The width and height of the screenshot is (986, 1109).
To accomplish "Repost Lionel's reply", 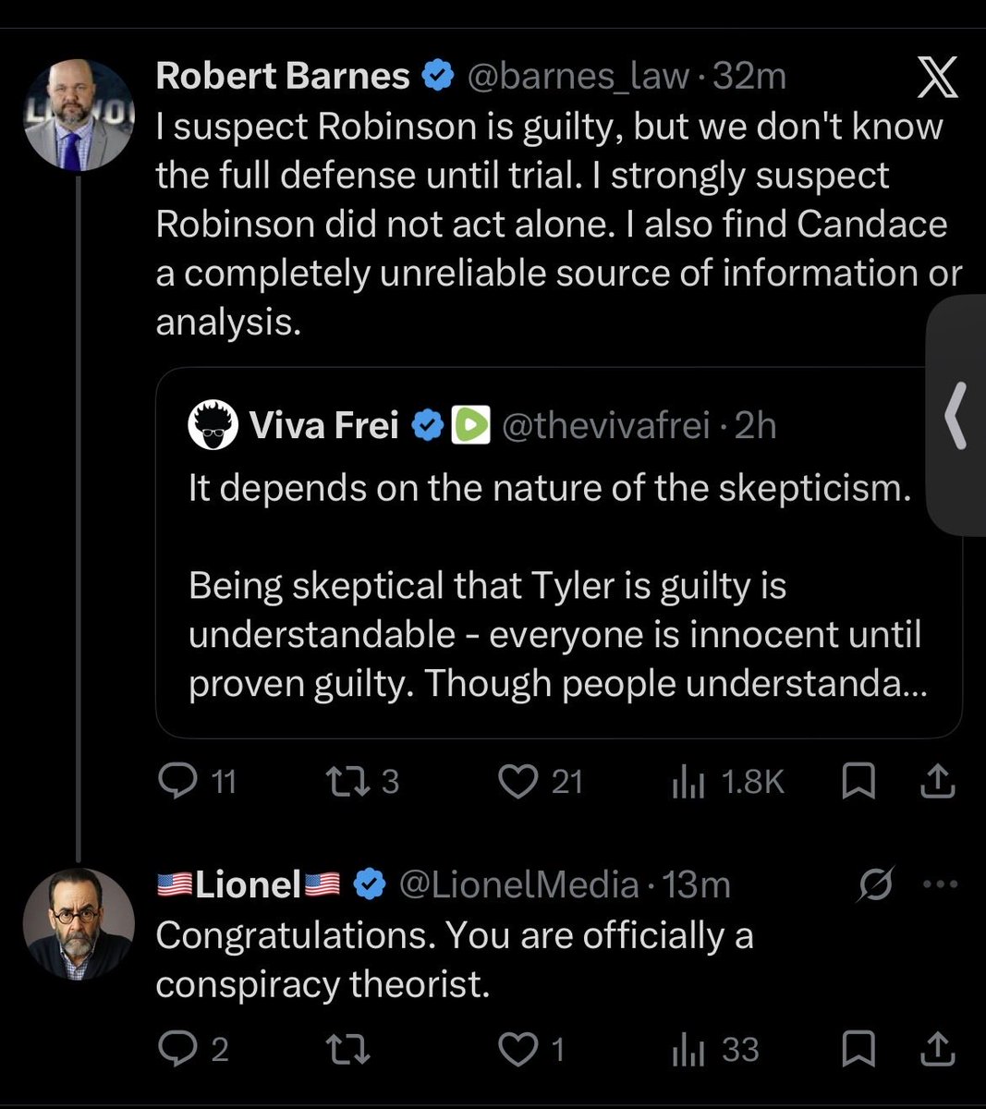I will tap(349, 1050).
